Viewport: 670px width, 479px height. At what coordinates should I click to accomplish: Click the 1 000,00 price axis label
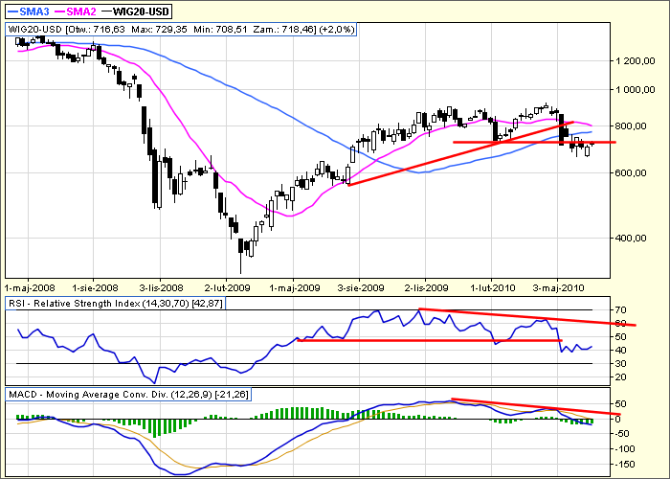tap(636, 89)
